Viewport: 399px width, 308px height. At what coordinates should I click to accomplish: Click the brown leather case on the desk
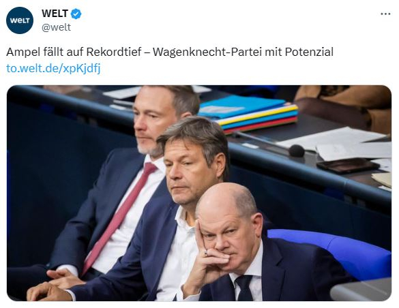tap(348, 165)
